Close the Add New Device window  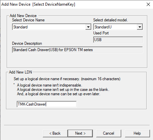148,4
